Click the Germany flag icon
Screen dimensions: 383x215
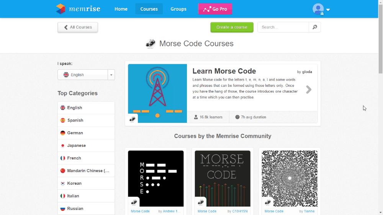63,133
